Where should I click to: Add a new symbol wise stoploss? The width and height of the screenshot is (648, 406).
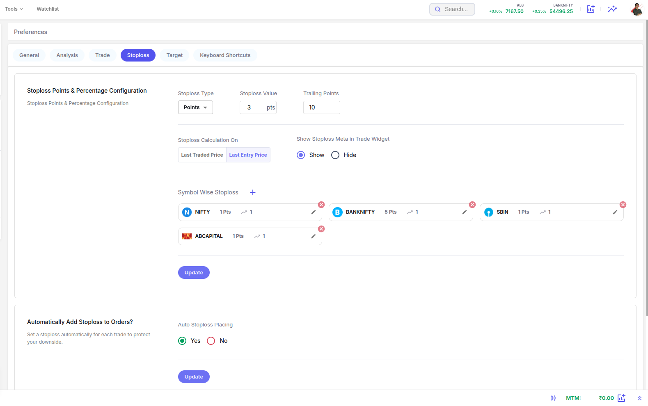pyautogui.click(x=253, y=192)
